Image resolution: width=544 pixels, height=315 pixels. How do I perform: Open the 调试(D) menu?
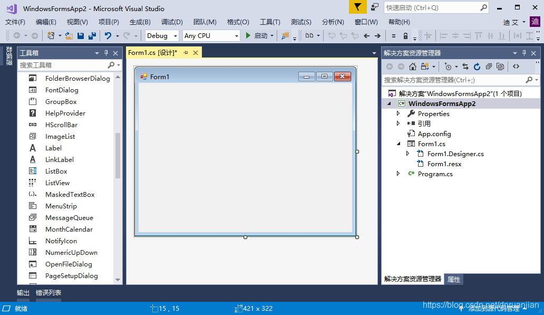coord(172,22)
